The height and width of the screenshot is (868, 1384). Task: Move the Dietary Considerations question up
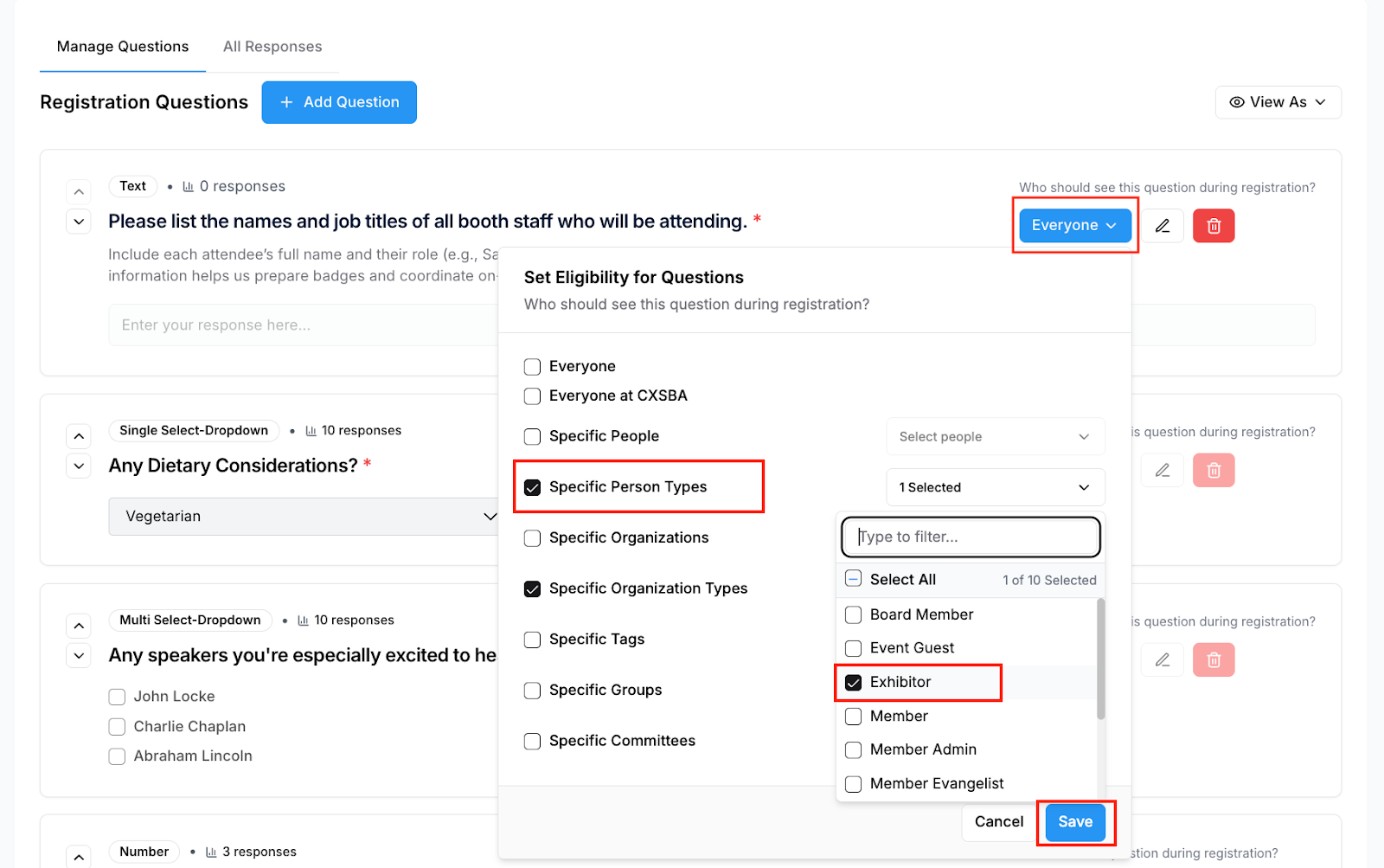tap(79, 435)
